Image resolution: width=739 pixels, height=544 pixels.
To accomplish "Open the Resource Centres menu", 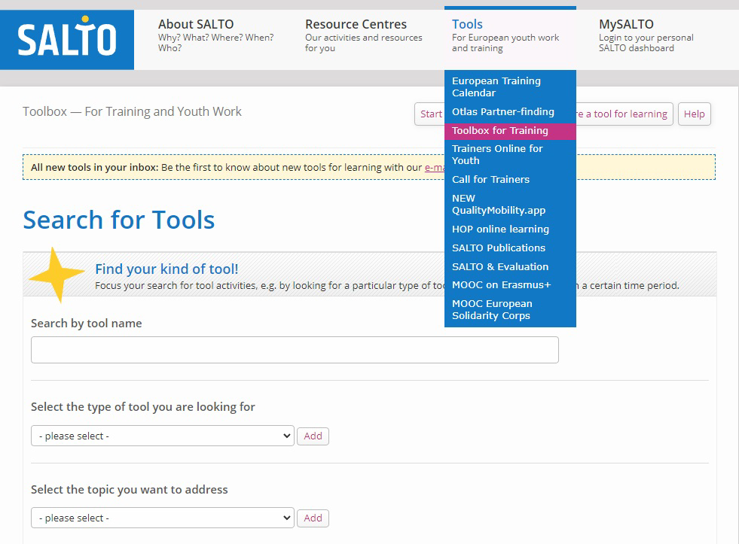I will pos(363,36).
